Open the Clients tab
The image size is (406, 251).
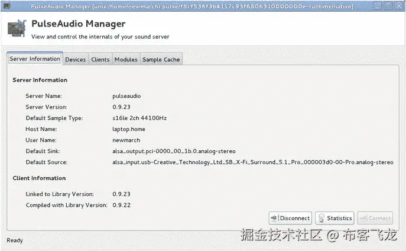100,60
